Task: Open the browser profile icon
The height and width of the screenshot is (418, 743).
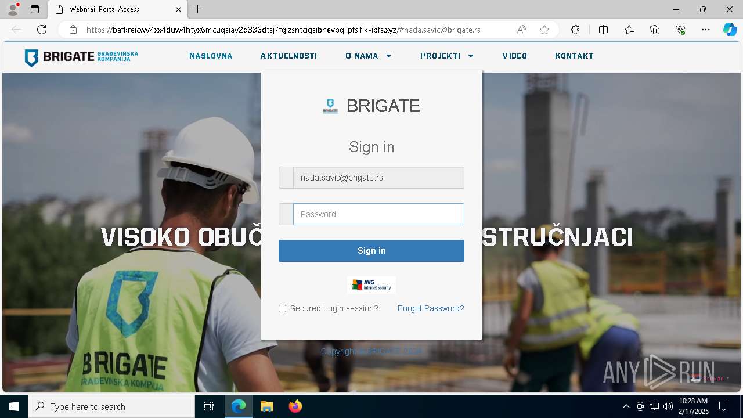Action: pyautogui.click(x=13, y=9)
